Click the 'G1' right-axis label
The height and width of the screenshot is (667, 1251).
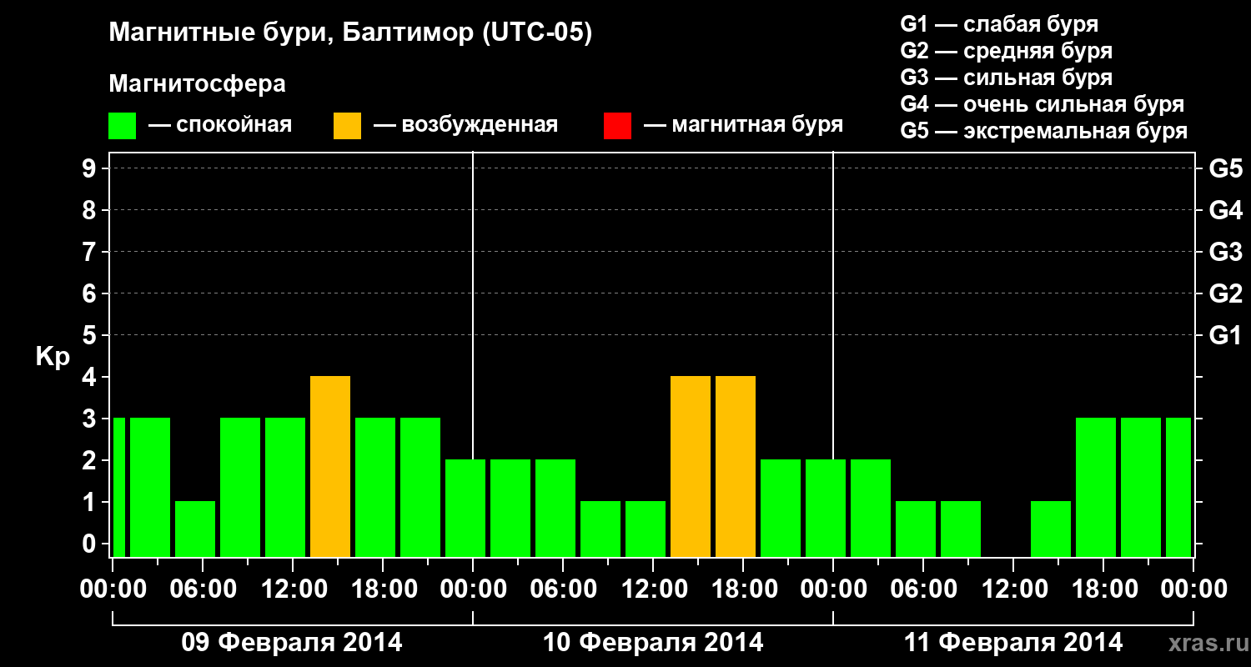(x=1226, y=335)
